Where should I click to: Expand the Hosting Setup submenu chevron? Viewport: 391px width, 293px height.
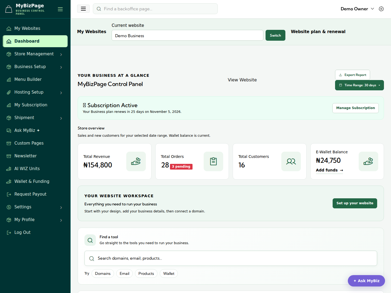click(61, 93)
